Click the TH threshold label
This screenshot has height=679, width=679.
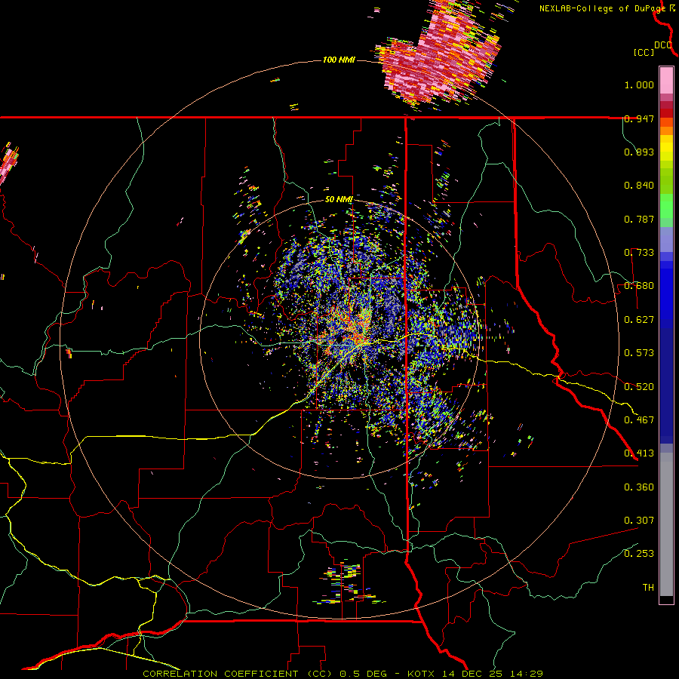click(x=648, y=588)
